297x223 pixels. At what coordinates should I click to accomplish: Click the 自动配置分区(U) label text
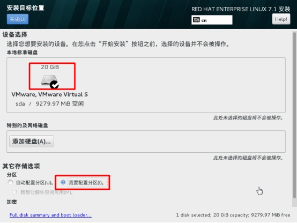pyautogui.click(x=34, y=182)
